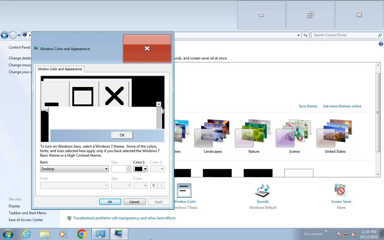Click the Documents toolbar label on taskbar
Image resolution: width=384 pixels, height=240 pixels.
tap(313, 234)
